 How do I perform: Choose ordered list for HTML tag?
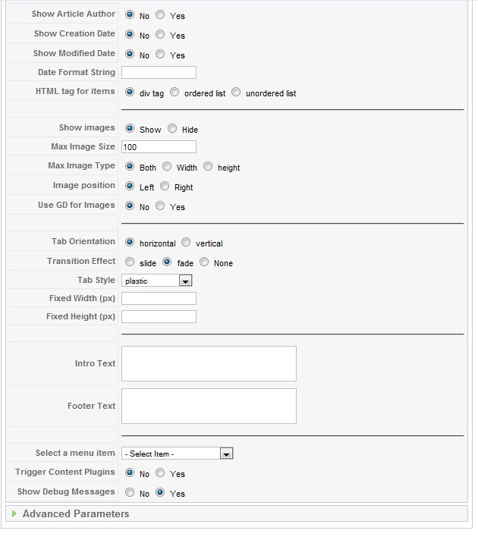[175, 92]
